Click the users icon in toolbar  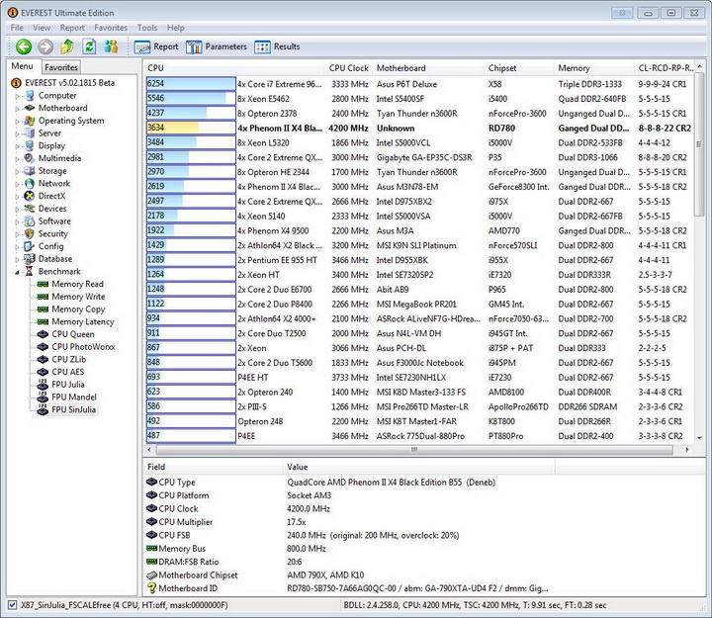click(x=111, y=46)
